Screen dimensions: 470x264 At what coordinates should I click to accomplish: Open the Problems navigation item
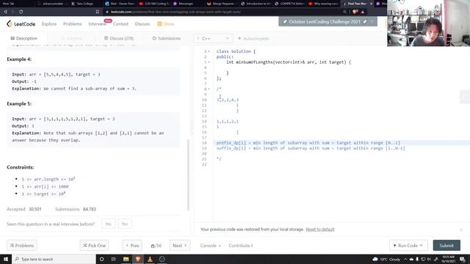72,24
